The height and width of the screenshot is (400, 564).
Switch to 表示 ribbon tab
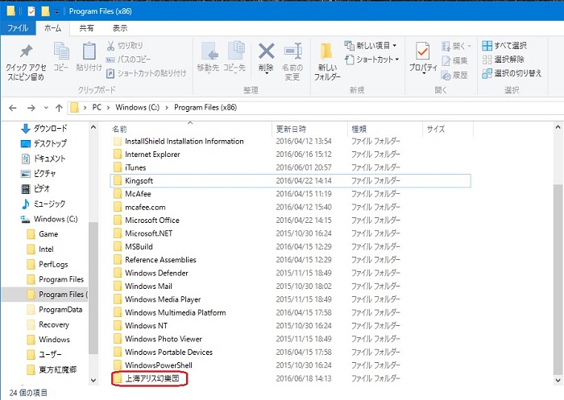120,28
